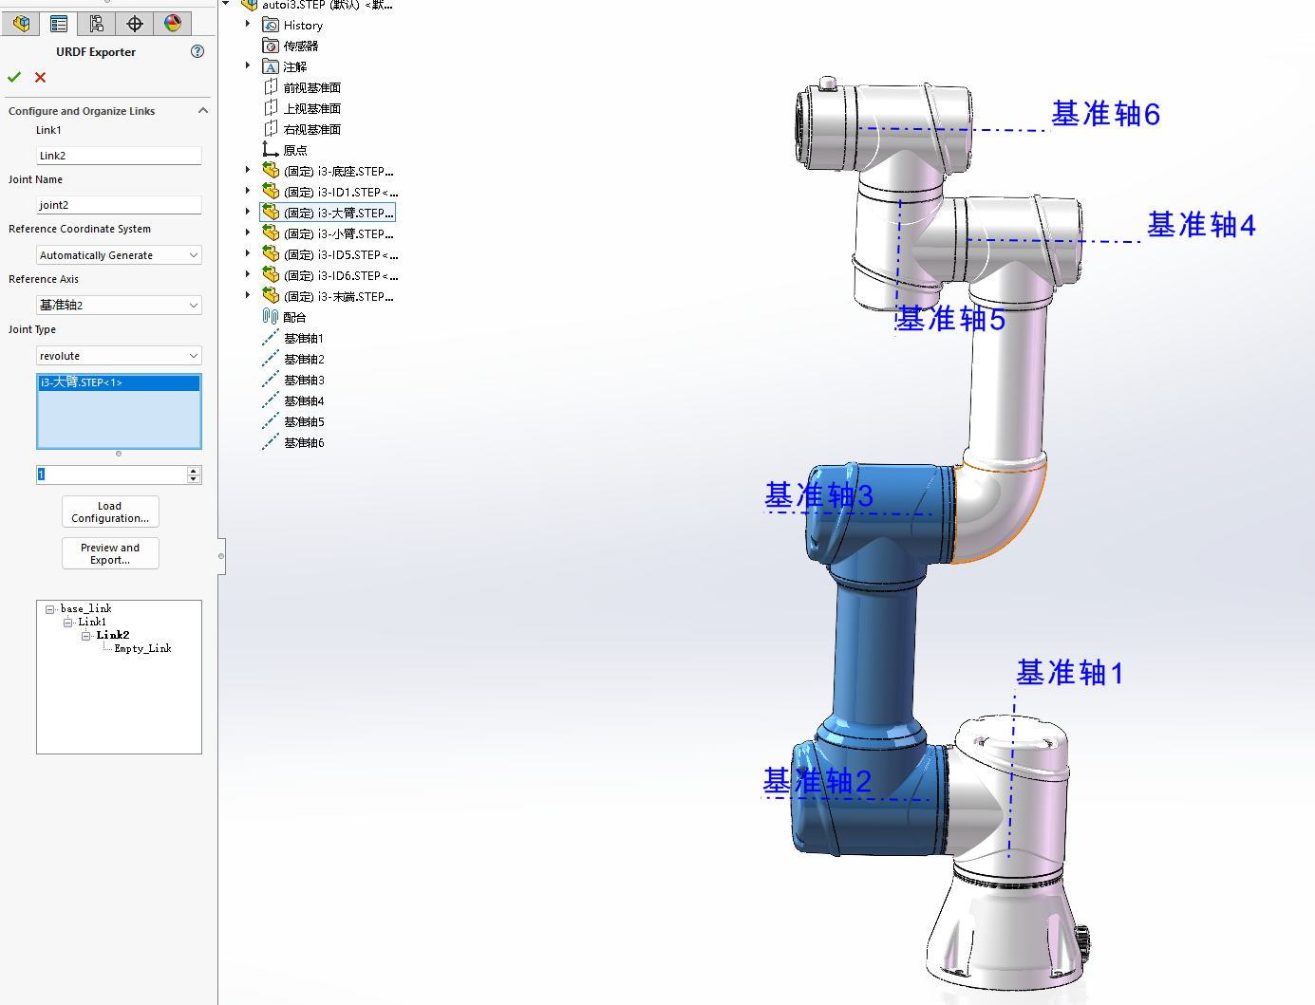Accept URDF Exporter with green checkmark
The image size is (1315, 1005).
click(13, 77)
